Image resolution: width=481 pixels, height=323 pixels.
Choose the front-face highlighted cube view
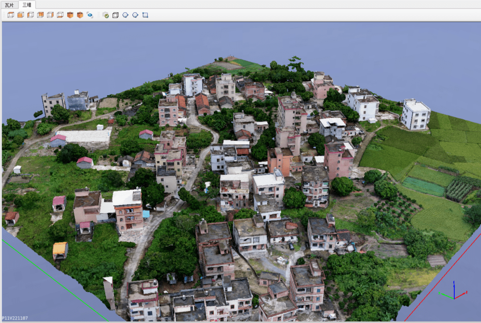point(20,15)
